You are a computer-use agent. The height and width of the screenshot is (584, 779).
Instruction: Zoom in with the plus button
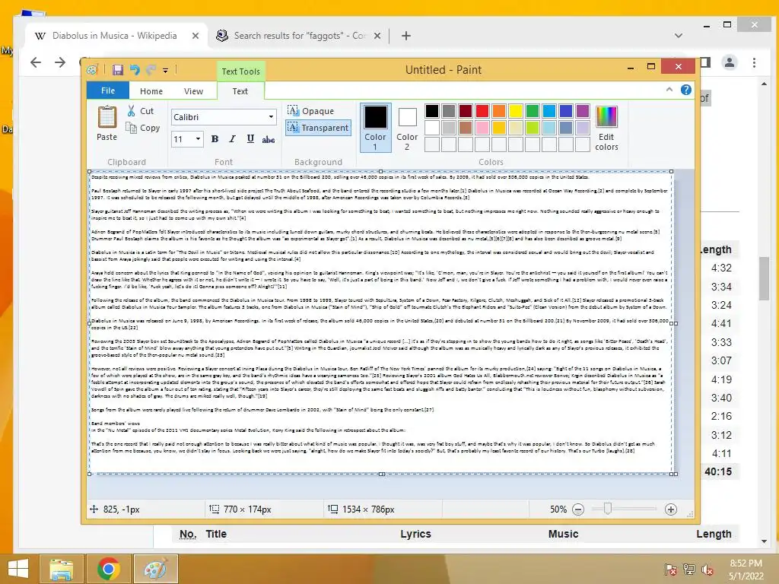point(671,509)
